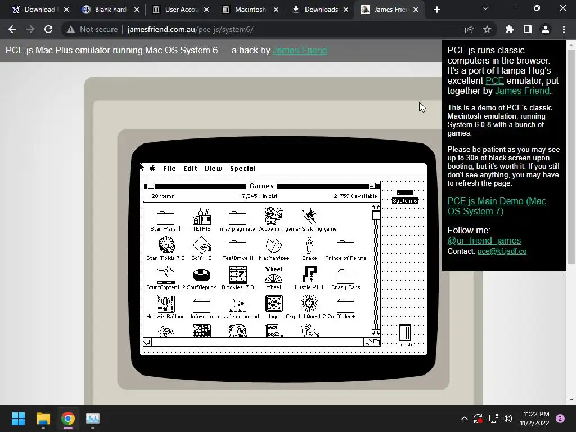Open the Special menu
Screen dimensions: 576x432
pyautogui.click(x=243, y=169)
